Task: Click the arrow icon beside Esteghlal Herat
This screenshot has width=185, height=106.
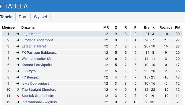Action: [18, 46]
